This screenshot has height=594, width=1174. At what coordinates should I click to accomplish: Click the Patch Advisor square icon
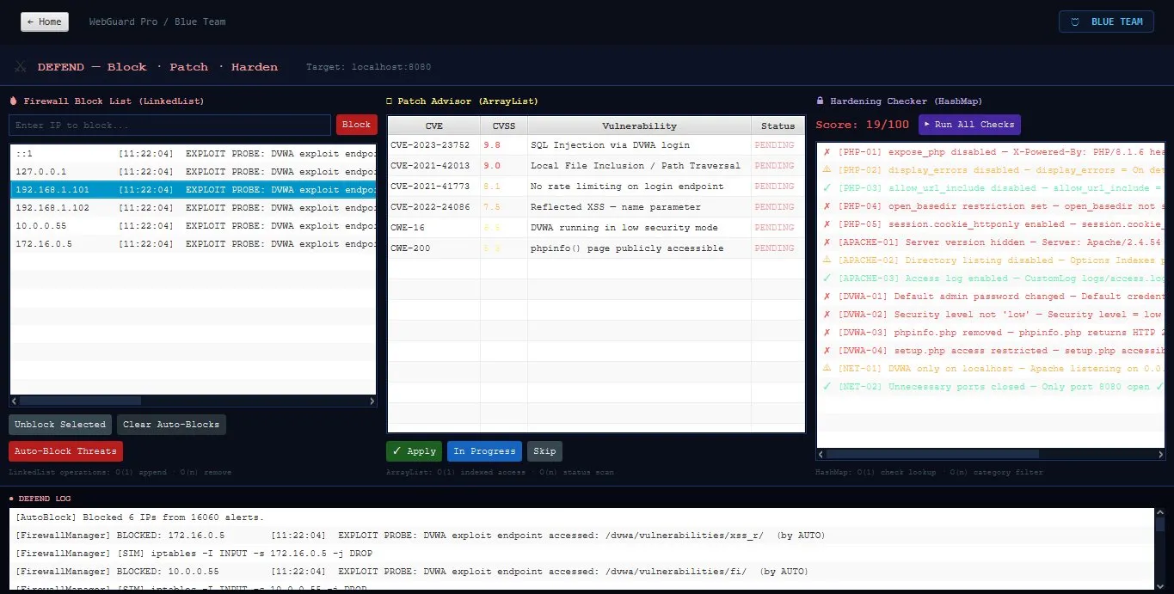tap(389, 101)
